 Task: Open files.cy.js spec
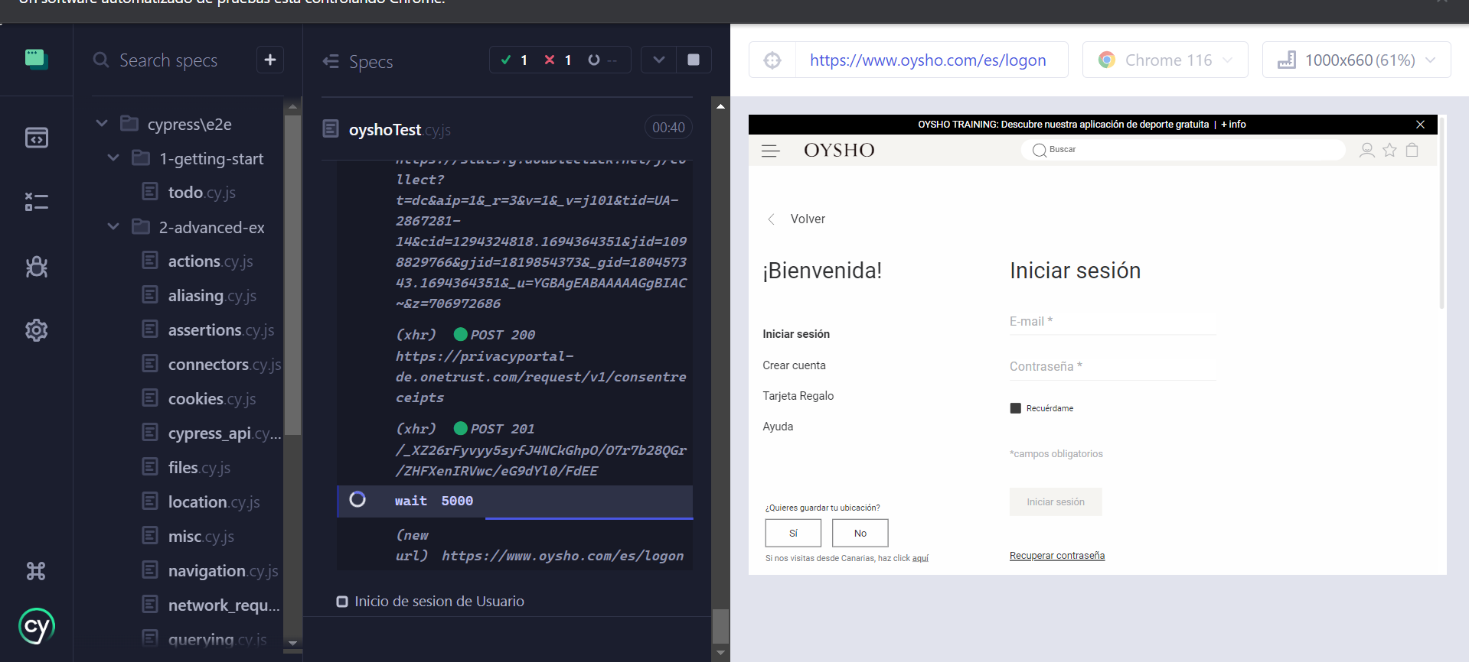pyautogui.click(x=199, y=467)
